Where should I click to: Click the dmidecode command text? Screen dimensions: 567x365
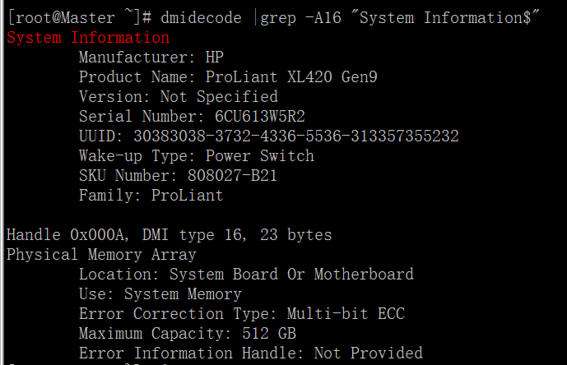coord(207,17)
